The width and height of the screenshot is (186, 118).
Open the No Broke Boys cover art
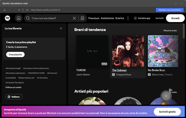click(163, 51)
